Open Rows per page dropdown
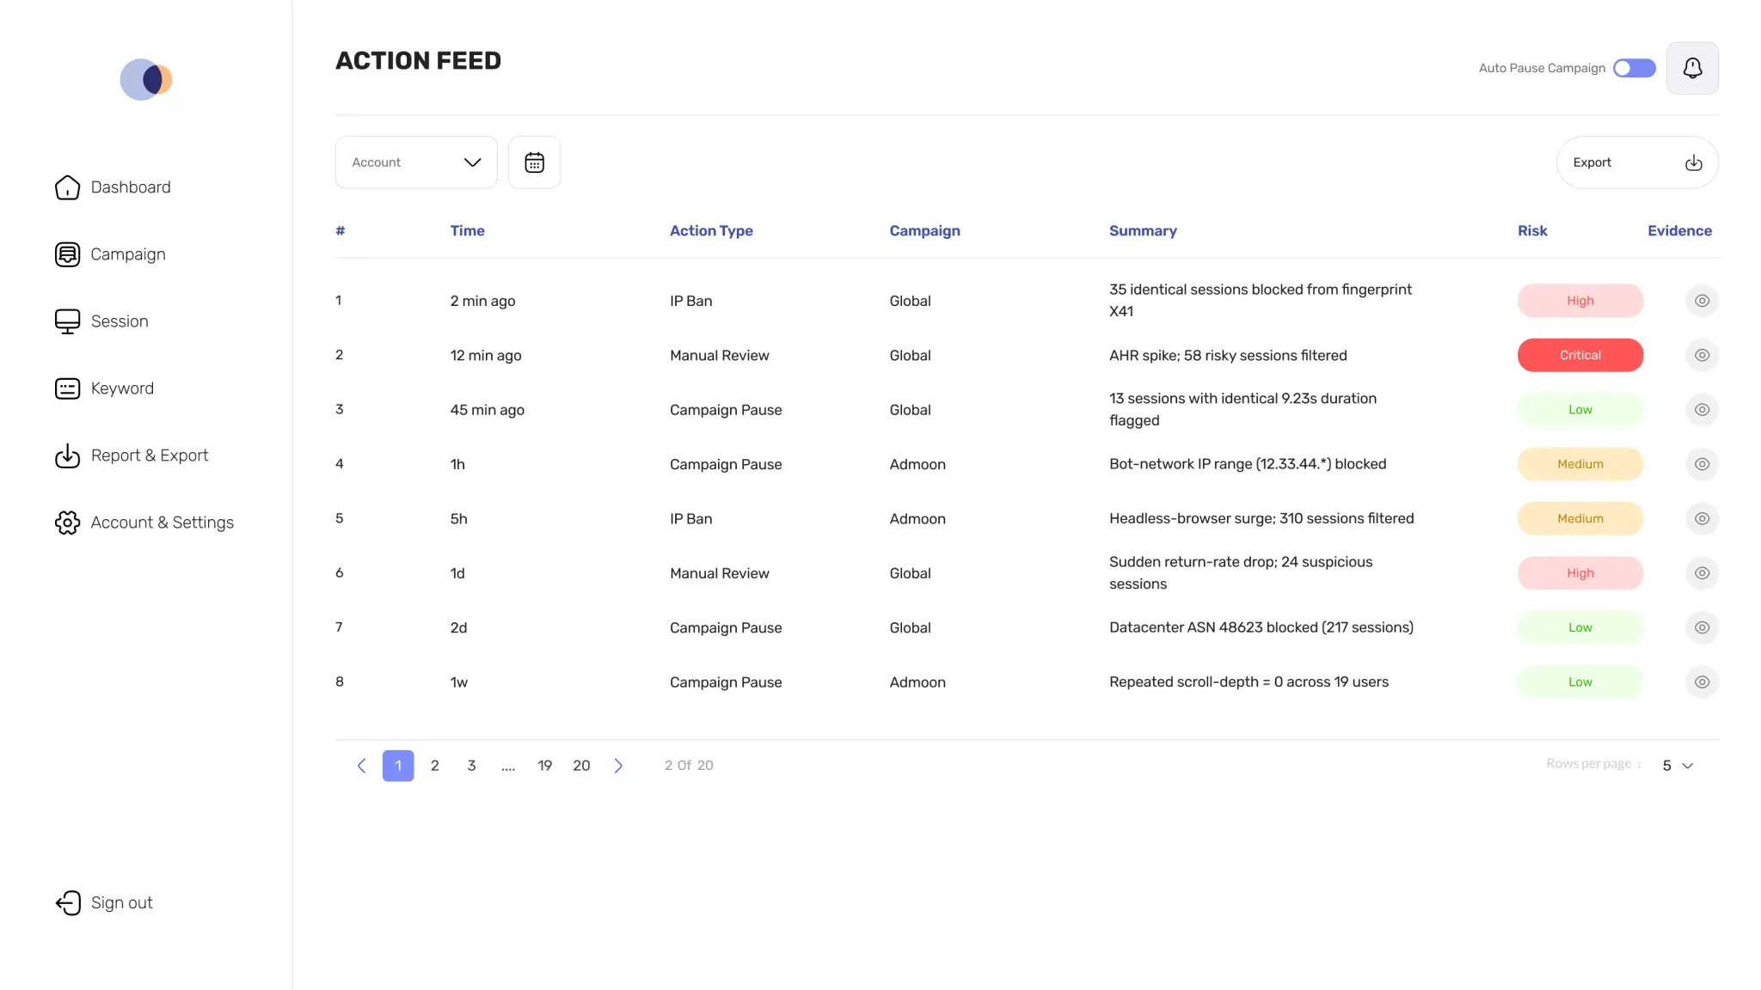Image resolution: width=1761 pixels, height=990 pixels. click(1678, 766)
